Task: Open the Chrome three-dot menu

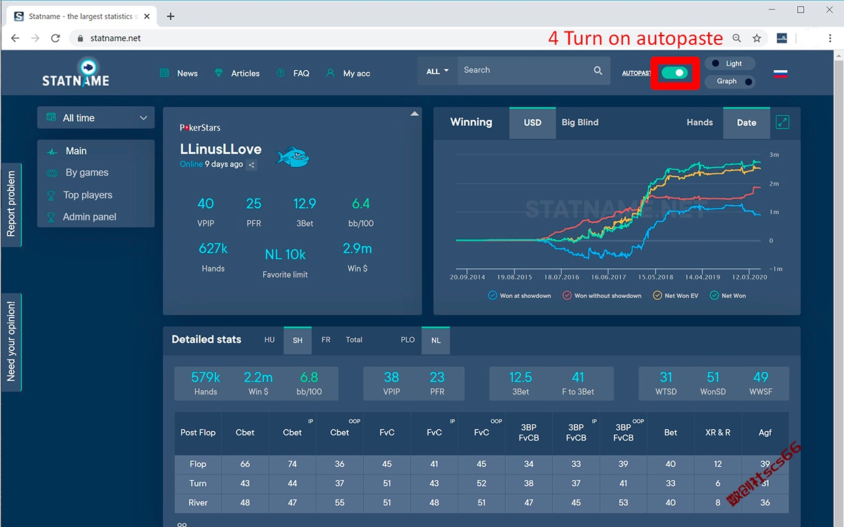Action: pos(829,38)
